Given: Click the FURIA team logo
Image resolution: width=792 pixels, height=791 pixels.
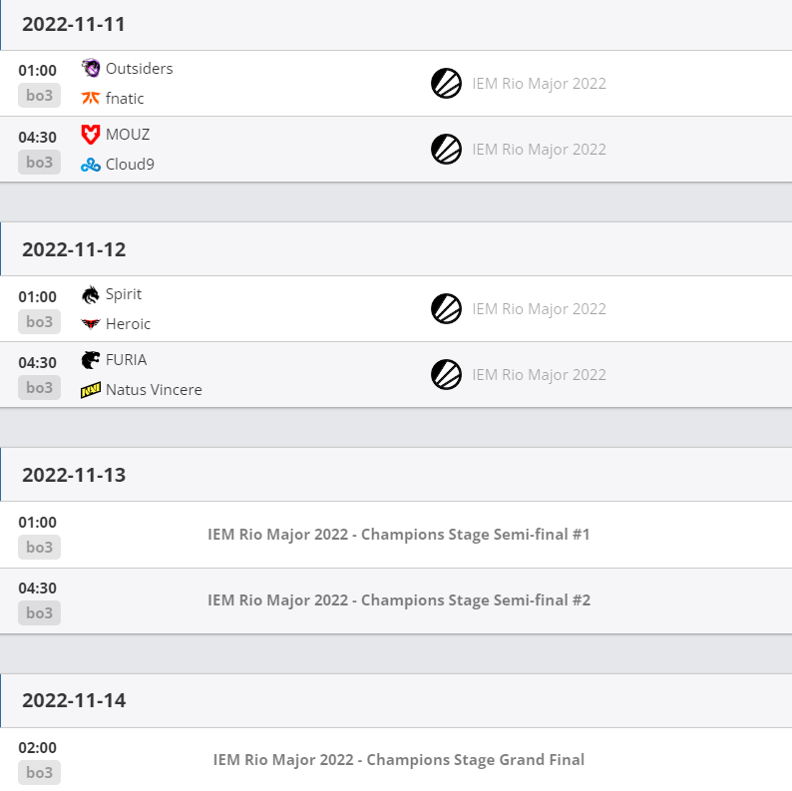Looking at the screenshot, I should click(x=91, y=360).
